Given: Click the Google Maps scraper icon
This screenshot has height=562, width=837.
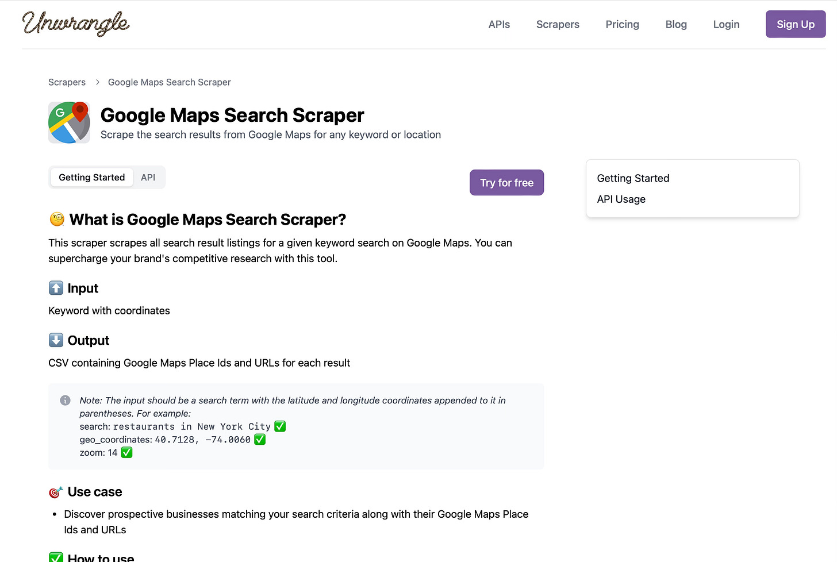Looking at the screenshot, I should coord(69,122).
